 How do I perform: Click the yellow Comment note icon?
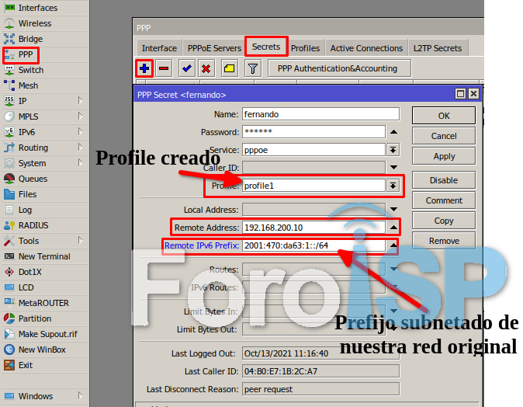coord(229,68)
